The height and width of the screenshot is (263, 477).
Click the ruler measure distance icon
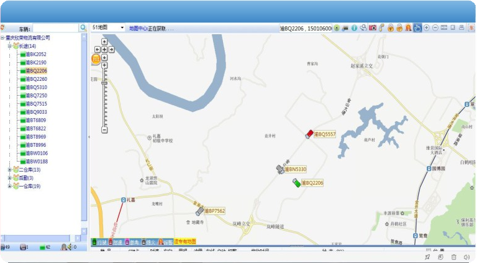coord(444,27)
